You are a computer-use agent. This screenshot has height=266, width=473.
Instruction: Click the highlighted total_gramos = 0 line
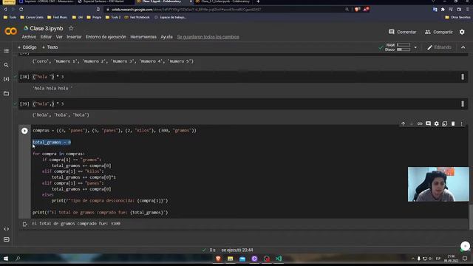click(52, 143)
